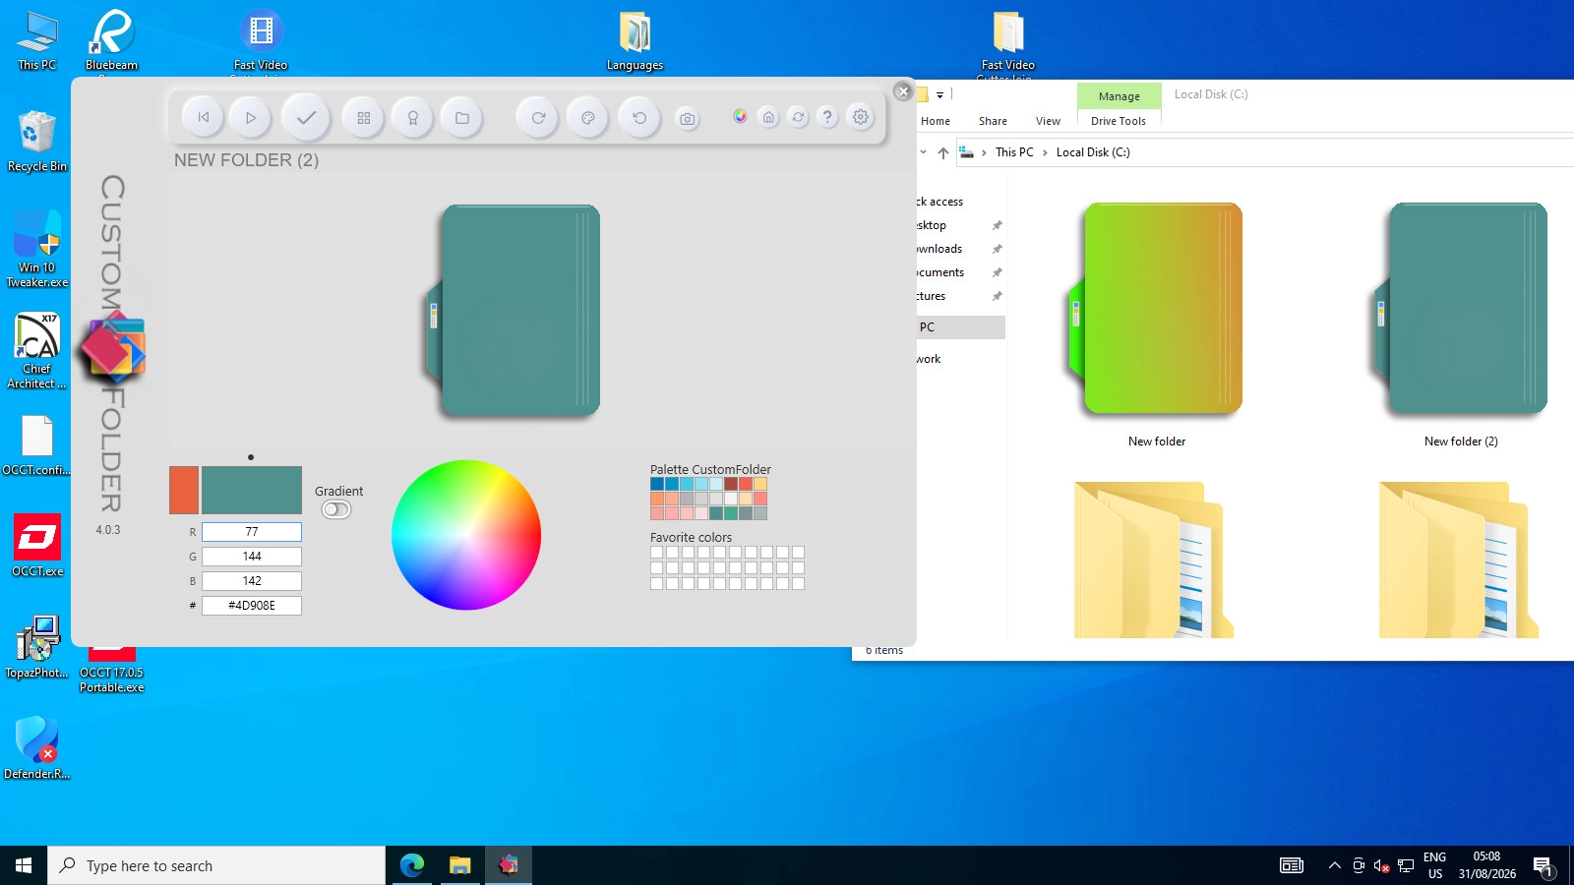The image size is (1574, 885).
Task: Click the camera snapshot button
Action: pos(688,119)
